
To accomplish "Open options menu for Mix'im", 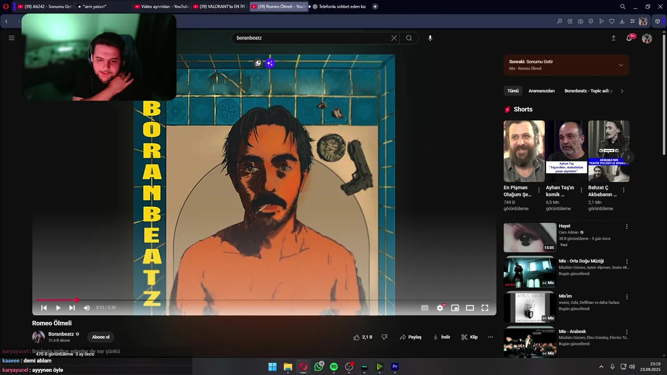I will point(627,297).
